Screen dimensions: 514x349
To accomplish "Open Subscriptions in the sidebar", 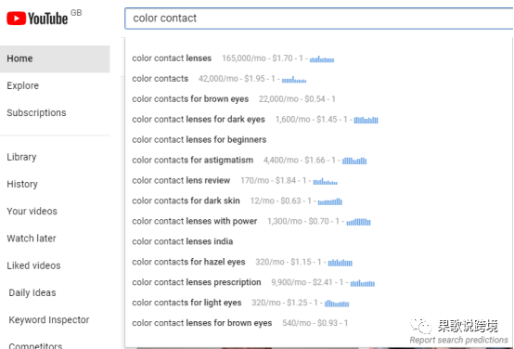I will [36, 113].
